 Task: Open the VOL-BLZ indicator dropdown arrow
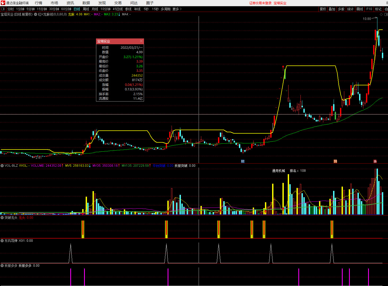(2, 166)
